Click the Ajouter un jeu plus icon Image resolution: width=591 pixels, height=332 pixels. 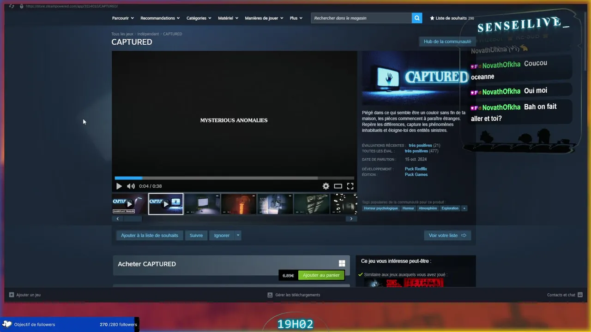pos(12,295)
